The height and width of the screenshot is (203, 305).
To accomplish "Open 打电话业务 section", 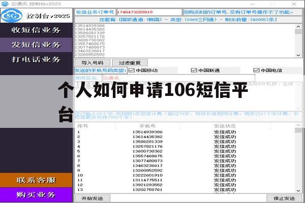I will tap(36, 59).
